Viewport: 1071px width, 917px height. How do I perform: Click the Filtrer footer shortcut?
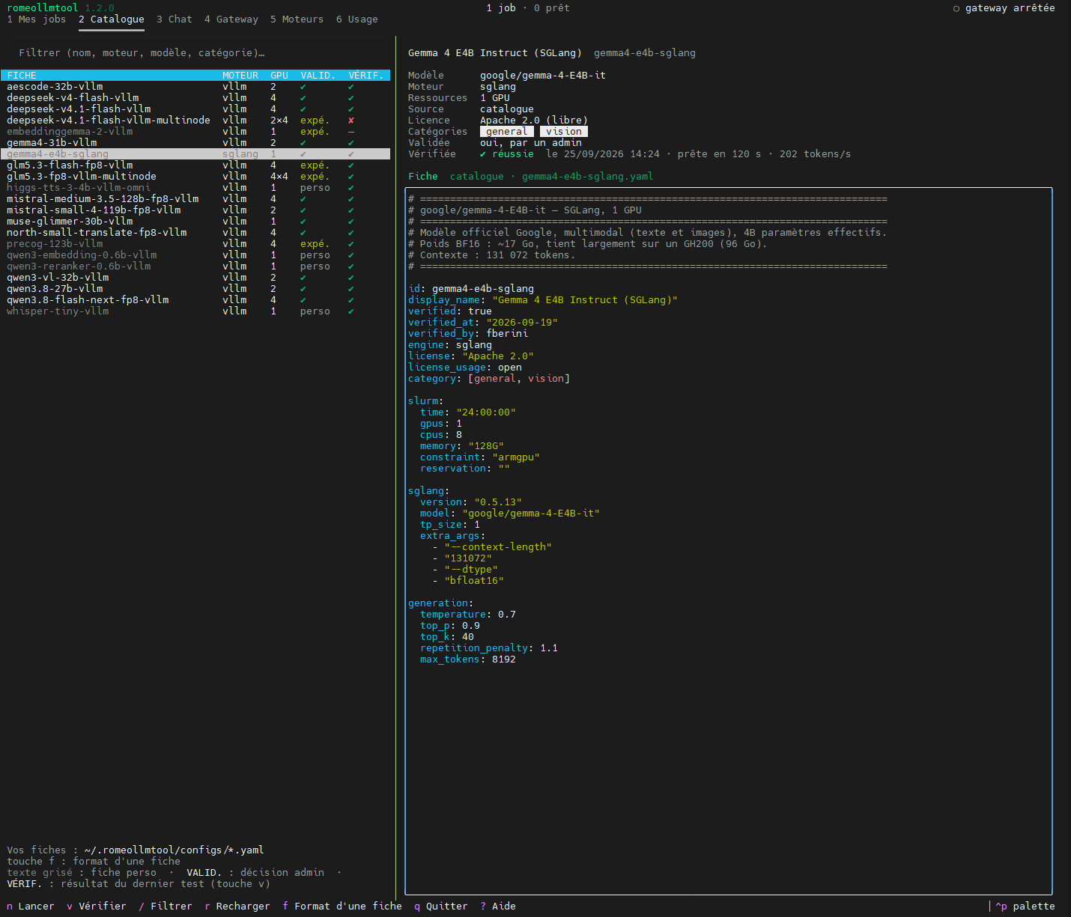pos(166,907)
